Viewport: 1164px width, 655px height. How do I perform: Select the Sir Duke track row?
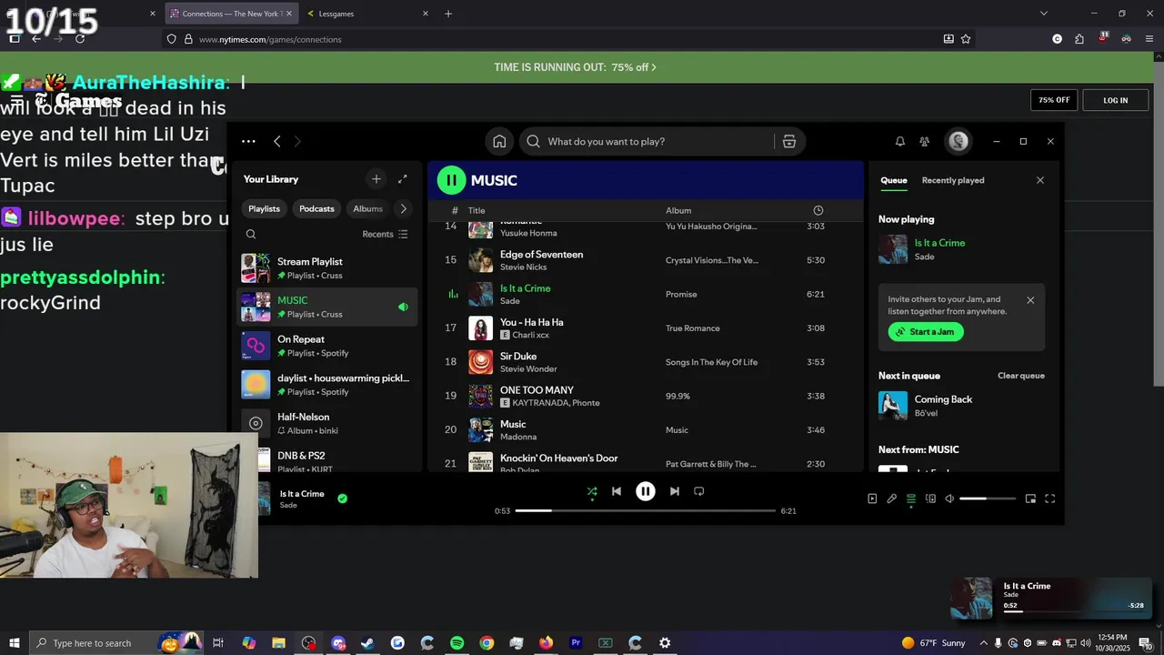tap(646, 362)
